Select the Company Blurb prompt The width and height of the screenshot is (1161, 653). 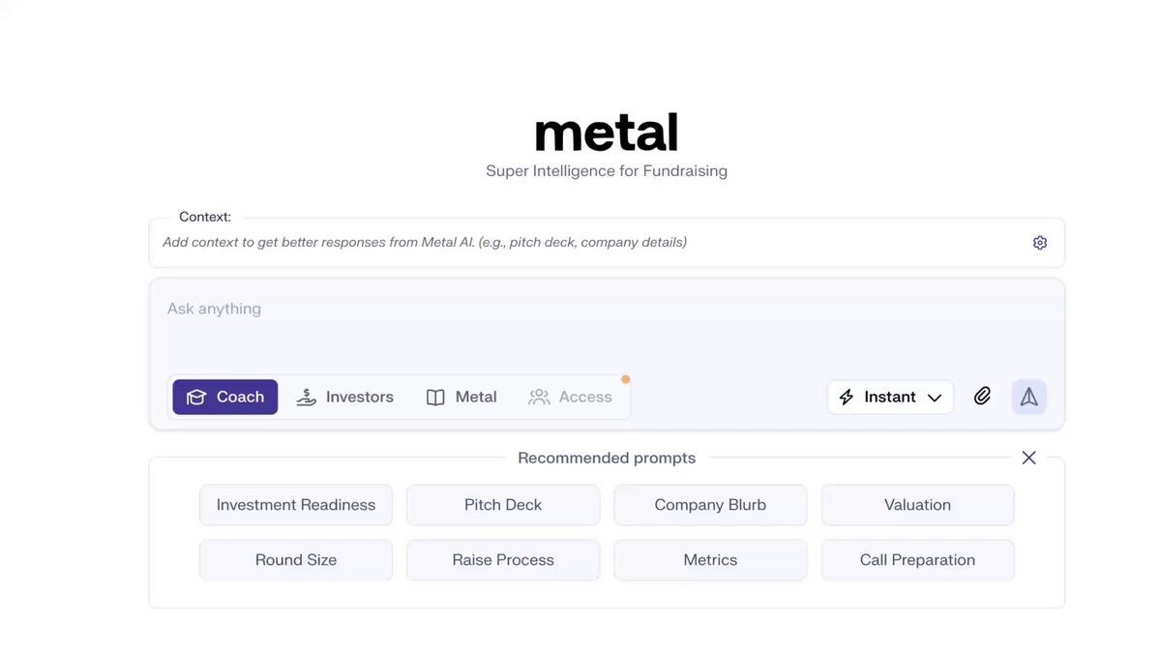click(710, 505)
